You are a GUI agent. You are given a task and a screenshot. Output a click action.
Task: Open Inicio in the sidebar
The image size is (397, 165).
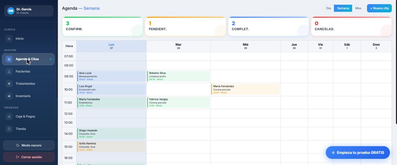tap(28, 39)
